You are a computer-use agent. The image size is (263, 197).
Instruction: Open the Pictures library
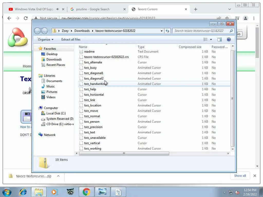click(x=52, y=92)
